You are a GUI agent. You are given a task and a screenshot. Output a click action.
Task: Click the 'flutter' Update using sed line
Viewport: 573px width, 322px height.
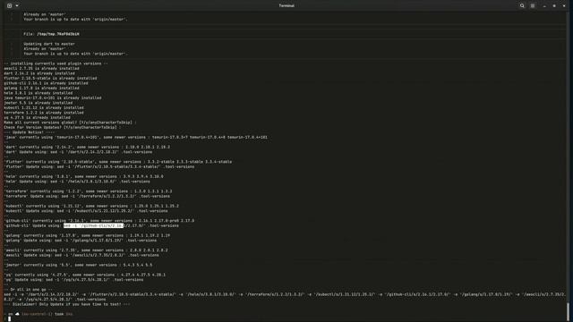point(99,167)
